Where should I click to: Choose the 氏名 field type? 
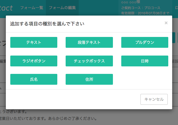[x=34, y=79]
